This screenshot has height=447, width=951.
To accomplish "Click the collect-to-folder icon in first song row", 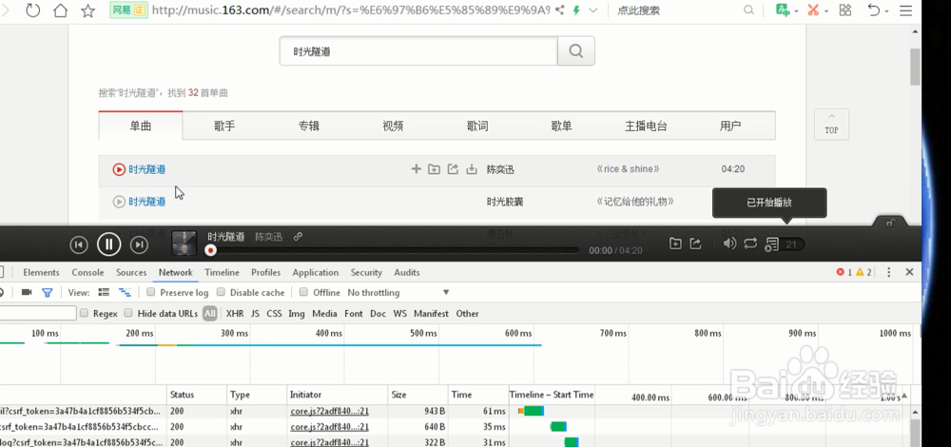I will point(435,169).
